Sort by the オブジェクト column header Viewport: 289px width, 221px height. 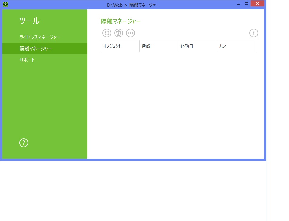[120, 46]
